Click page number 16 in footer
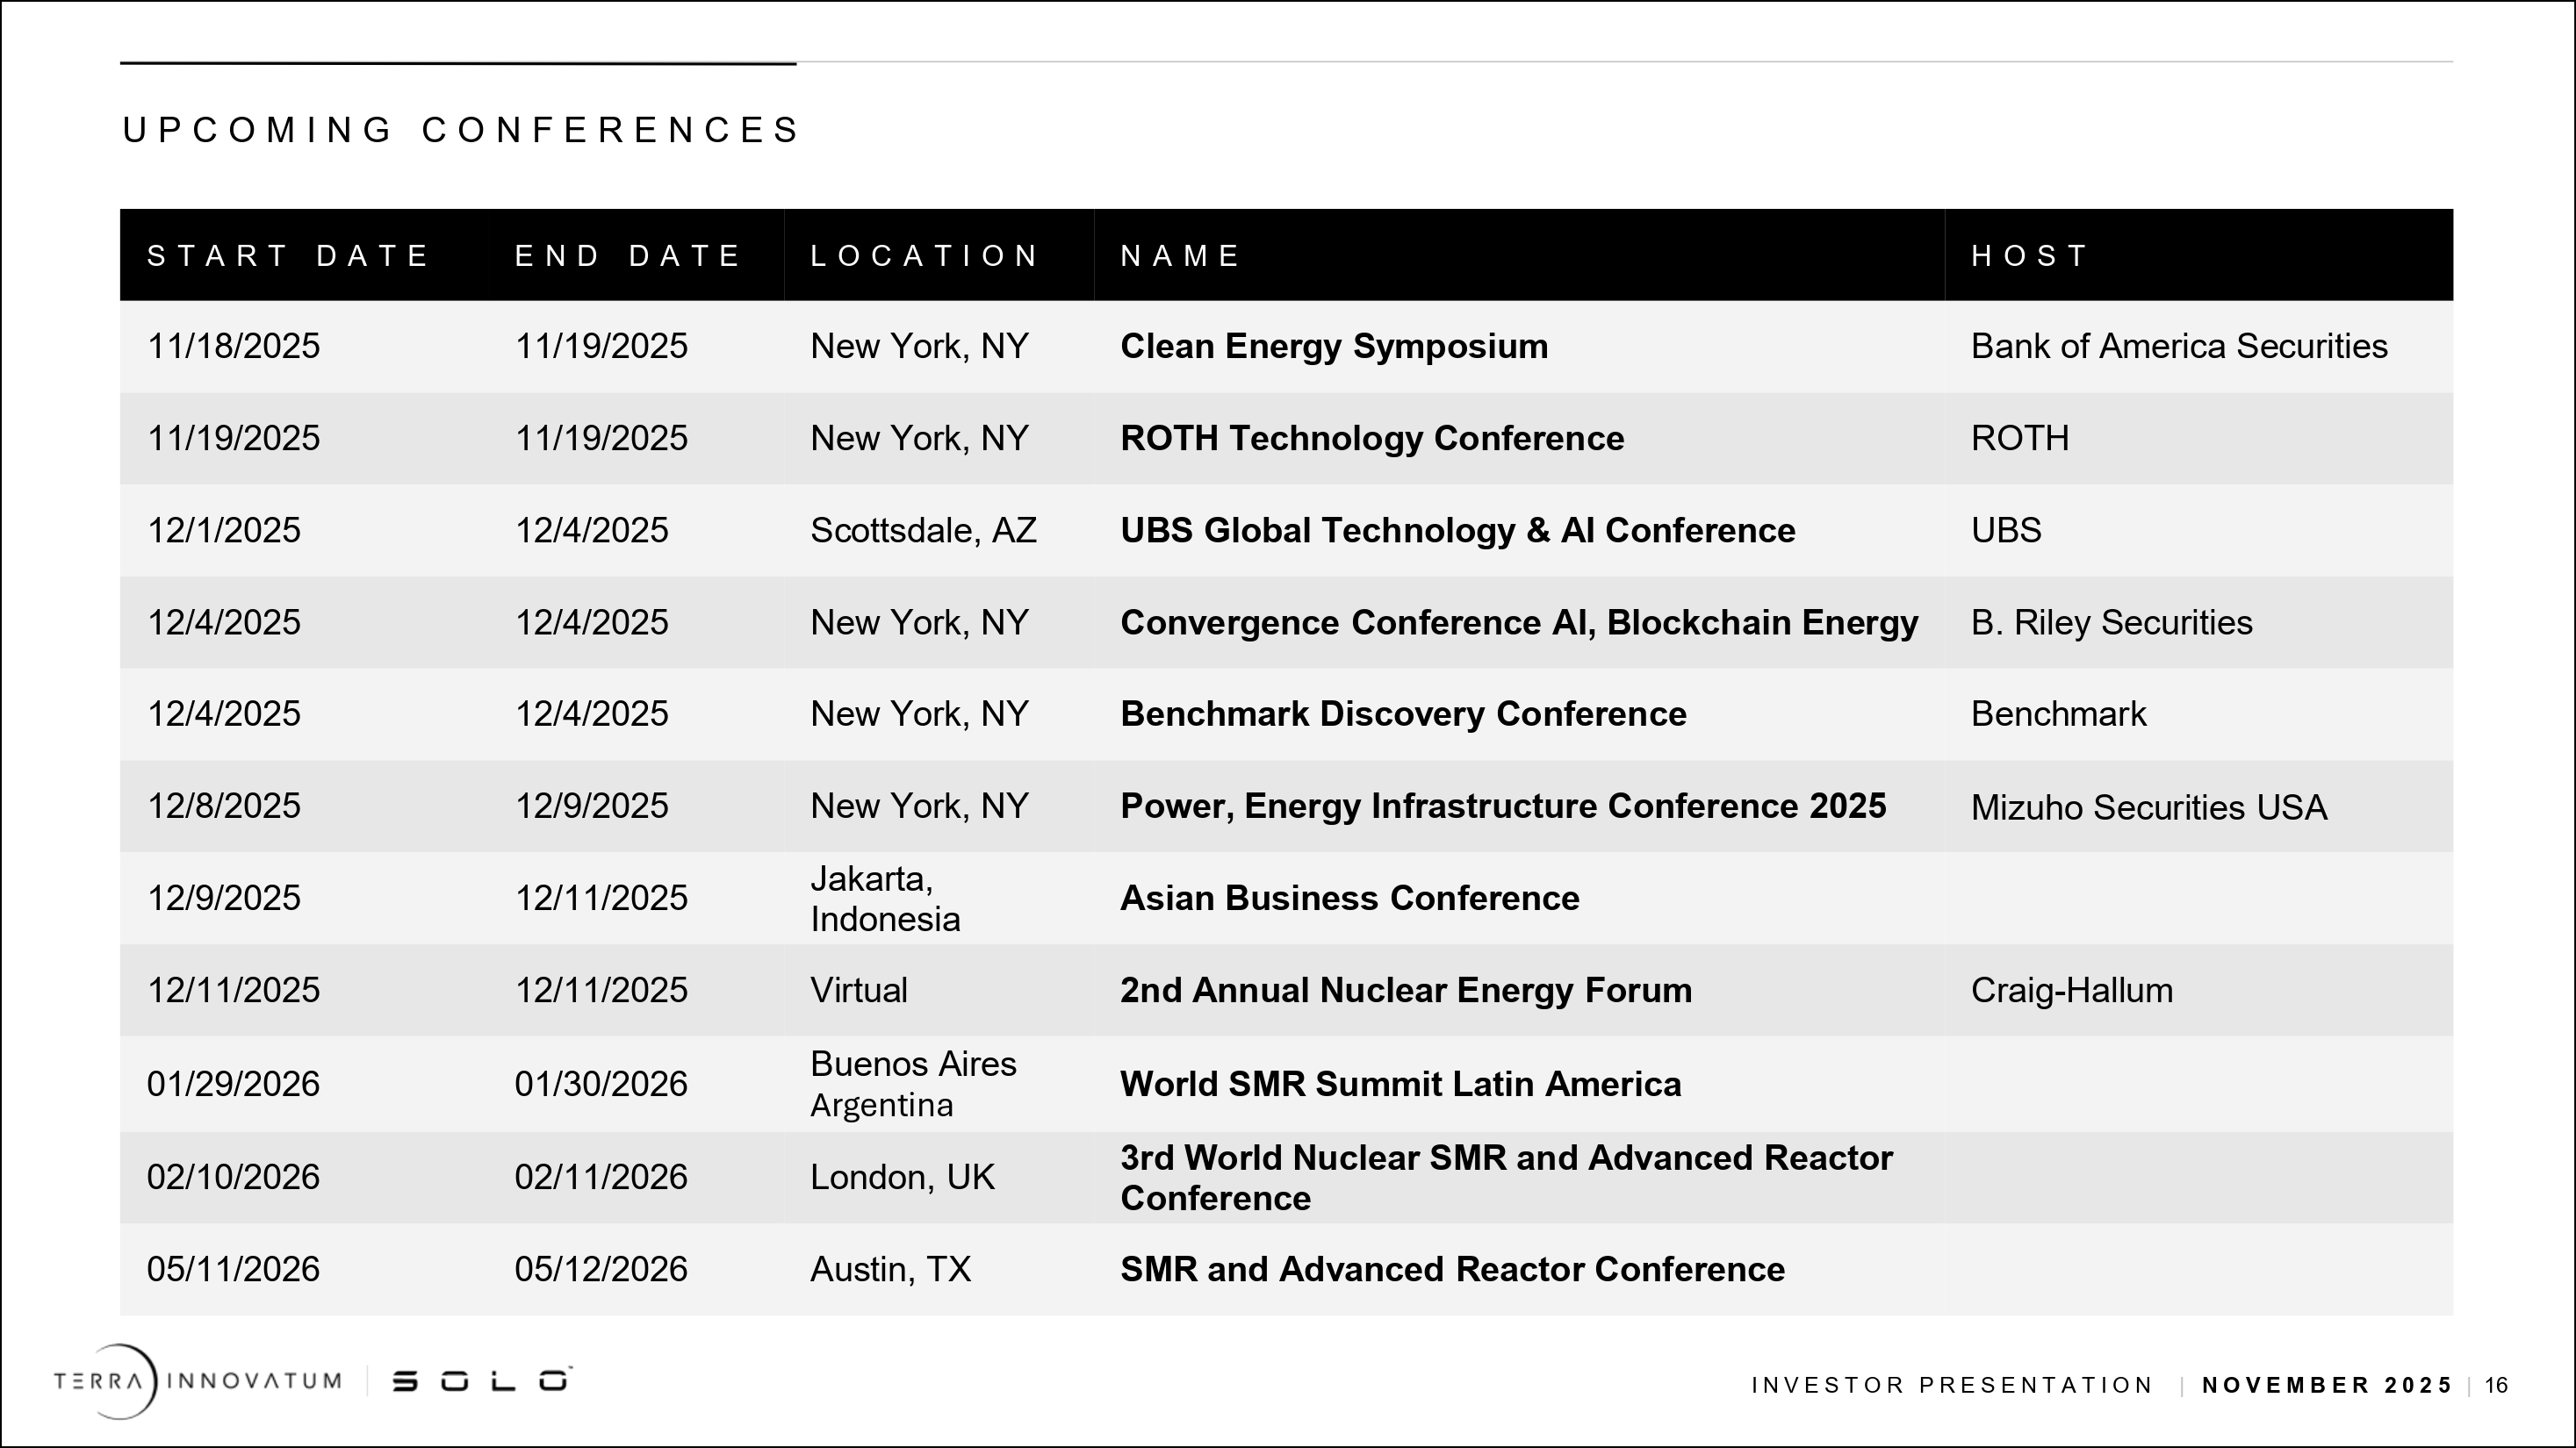The width and height of the screenshot is (2576, 1448). 2496,1385
